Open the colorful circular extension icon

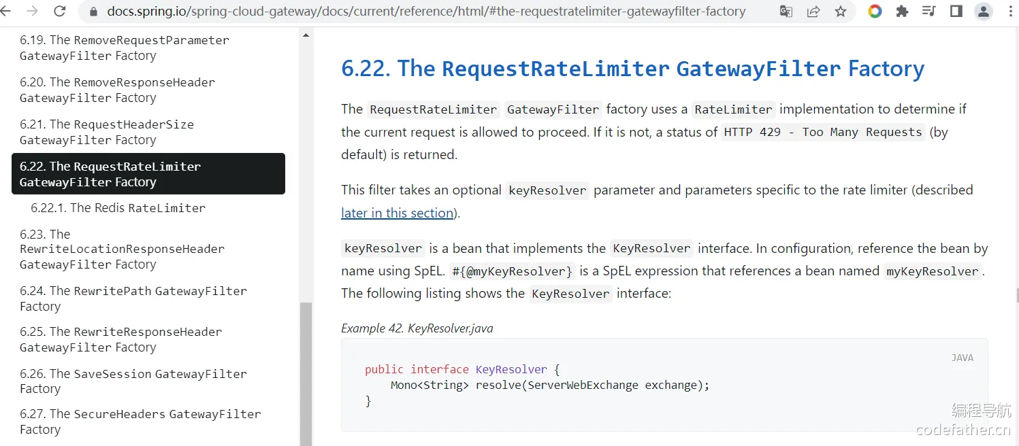[875, 12]
